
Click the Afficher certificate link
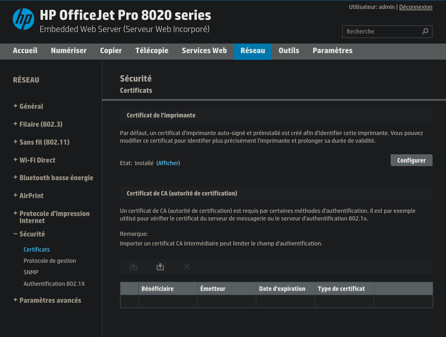coord(168,163)
